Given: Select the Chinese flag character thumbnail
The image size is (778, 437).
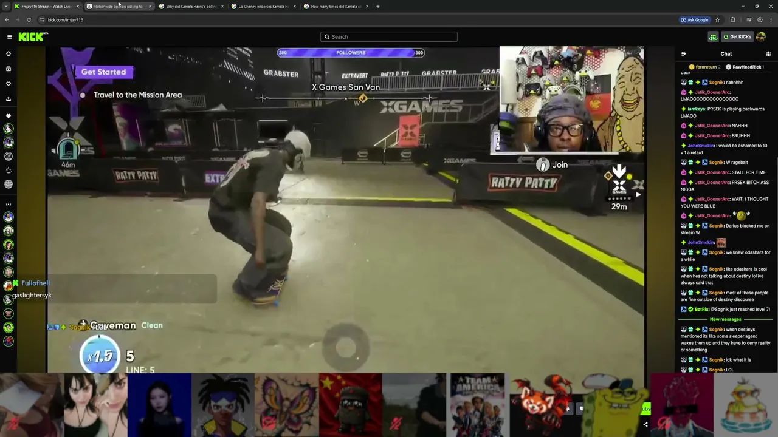Looking at the screenshot, I should click(x=351, y=405).
